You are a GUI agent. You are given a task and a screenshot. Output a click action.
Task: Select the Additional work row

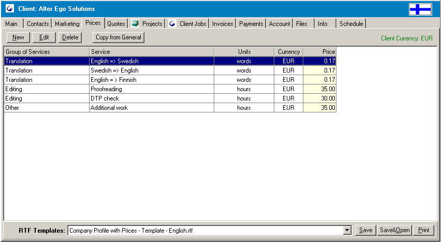(x=170, y=108)
